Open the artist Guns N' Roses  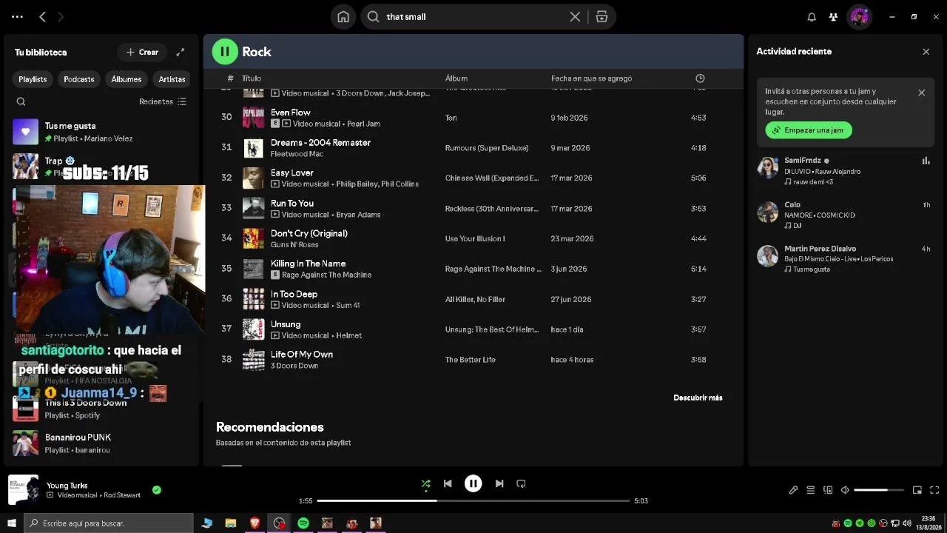pyautogui.click(x=294, y=245)
